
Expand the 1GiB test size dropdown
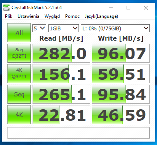64,28
